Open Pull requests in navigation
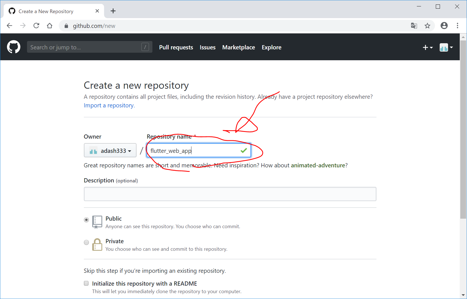The height and width of the screenshot is (299, 467). [176, 47]
